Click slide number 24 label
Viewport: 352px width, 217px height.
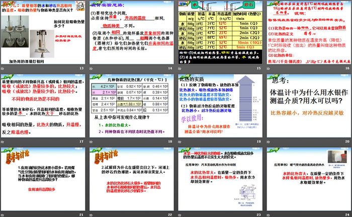pyautogui.click(x=347, y=215)
